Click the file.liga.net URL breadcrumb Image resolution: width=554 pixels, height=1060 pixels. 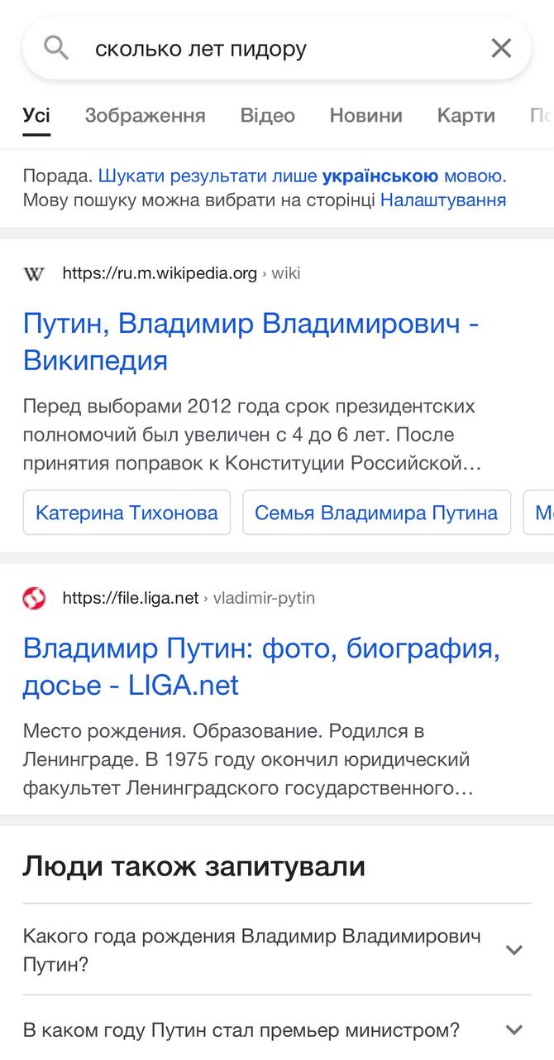(131, 598)
